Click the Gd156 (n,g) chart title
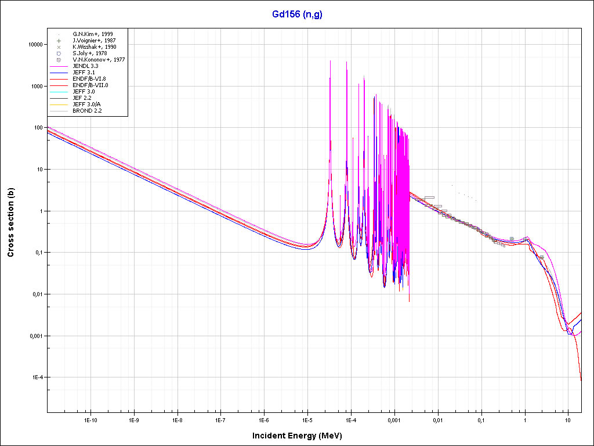 pyautogui.click(x=297, y=15)
